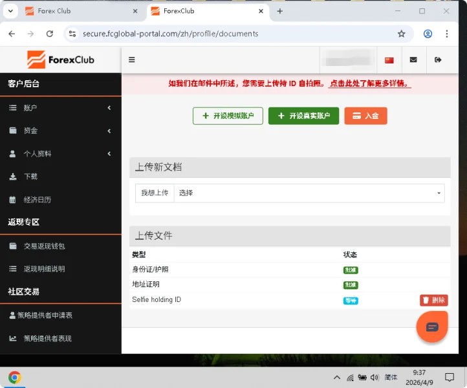Click the 社区交易 sidebar heading
The height and width of the screenshot is (388, 467).
(x=23, y=292)
